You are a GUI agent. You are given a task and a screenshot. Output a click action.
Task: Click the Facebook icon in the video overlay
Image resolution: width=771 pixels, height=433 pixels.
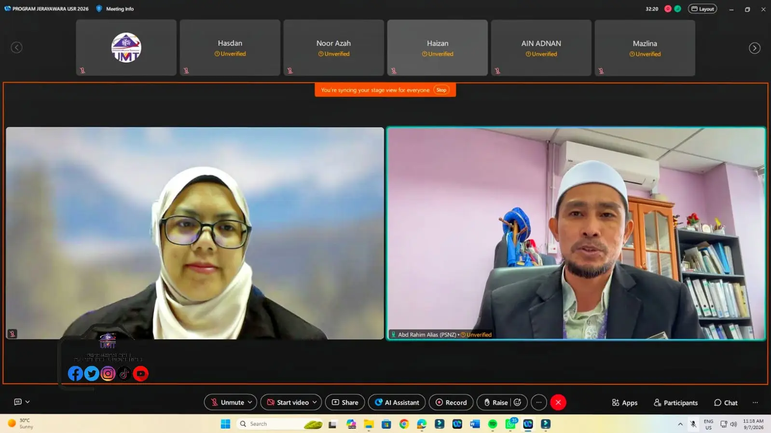tap(75, 373)
